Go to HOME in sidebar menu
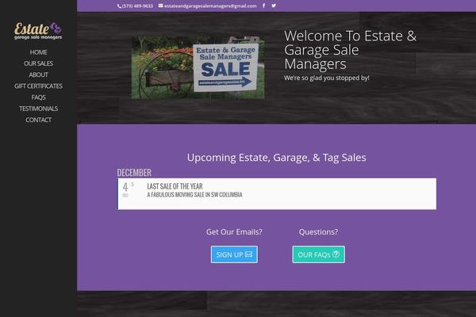Screen dimensions: 476x317 click(x=38, y=52)
